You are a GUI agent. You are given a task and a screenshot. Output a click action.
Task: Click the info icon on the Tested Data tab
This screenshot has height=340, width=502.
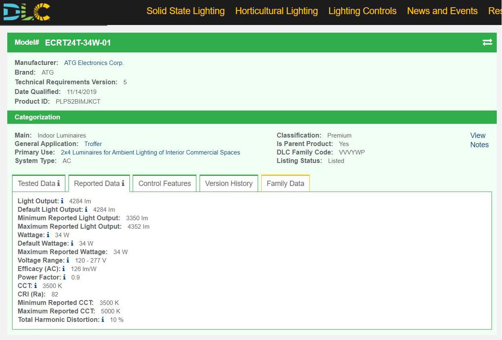[x=59, y=183]
